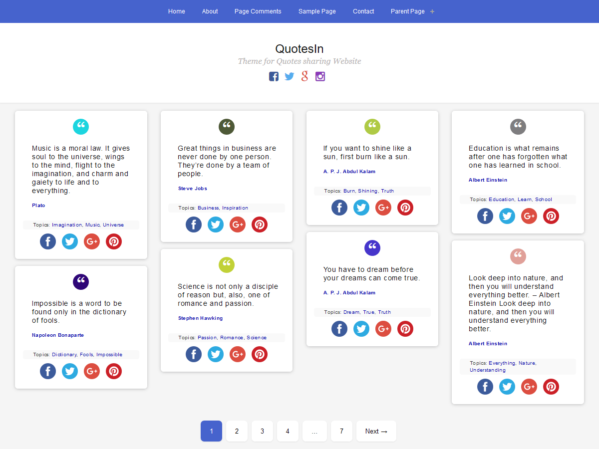Click the Next pagination button
The image size is (599, 449).
(x=376, y=431)
